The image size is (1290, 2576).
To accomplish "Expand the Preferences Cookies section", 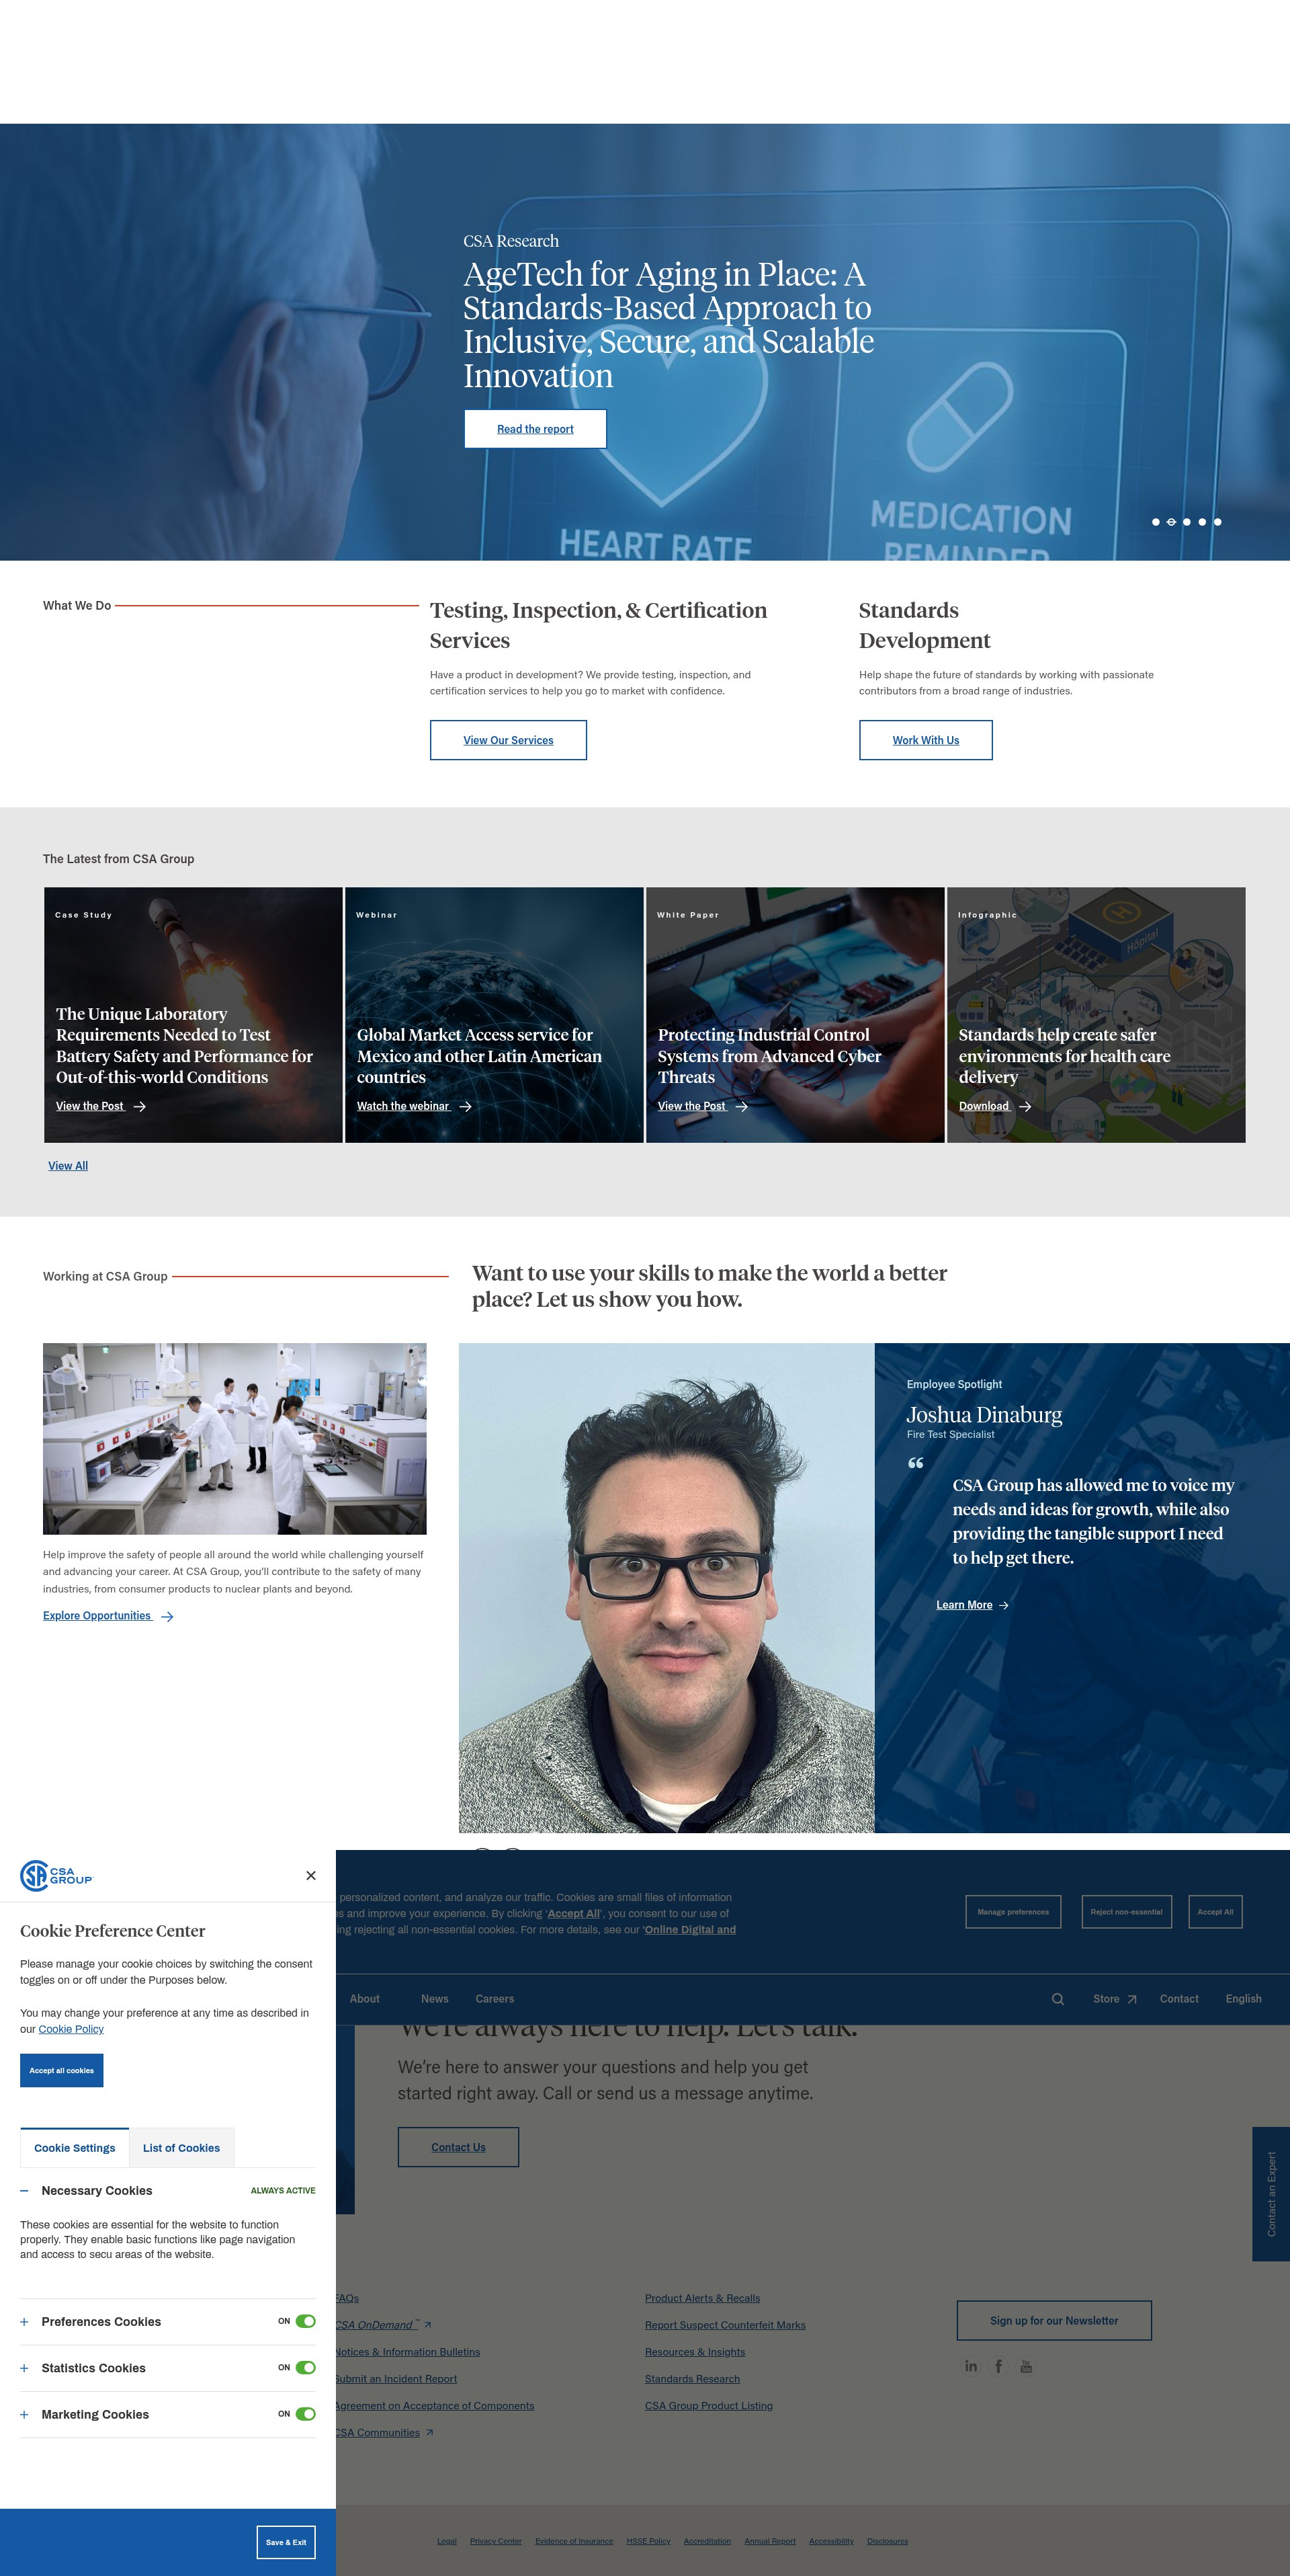I will [24, 2321].
